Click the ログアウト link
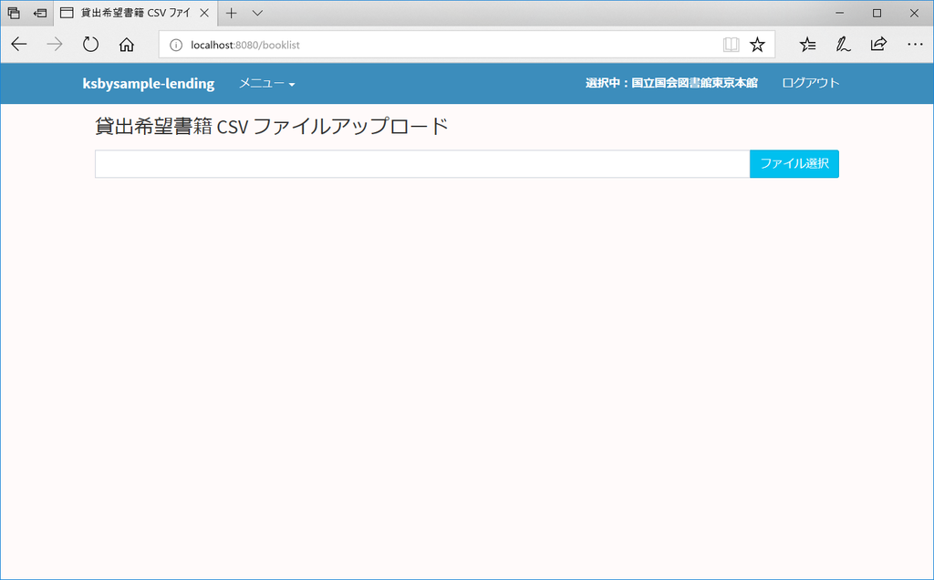 click(x=809, y=83)
